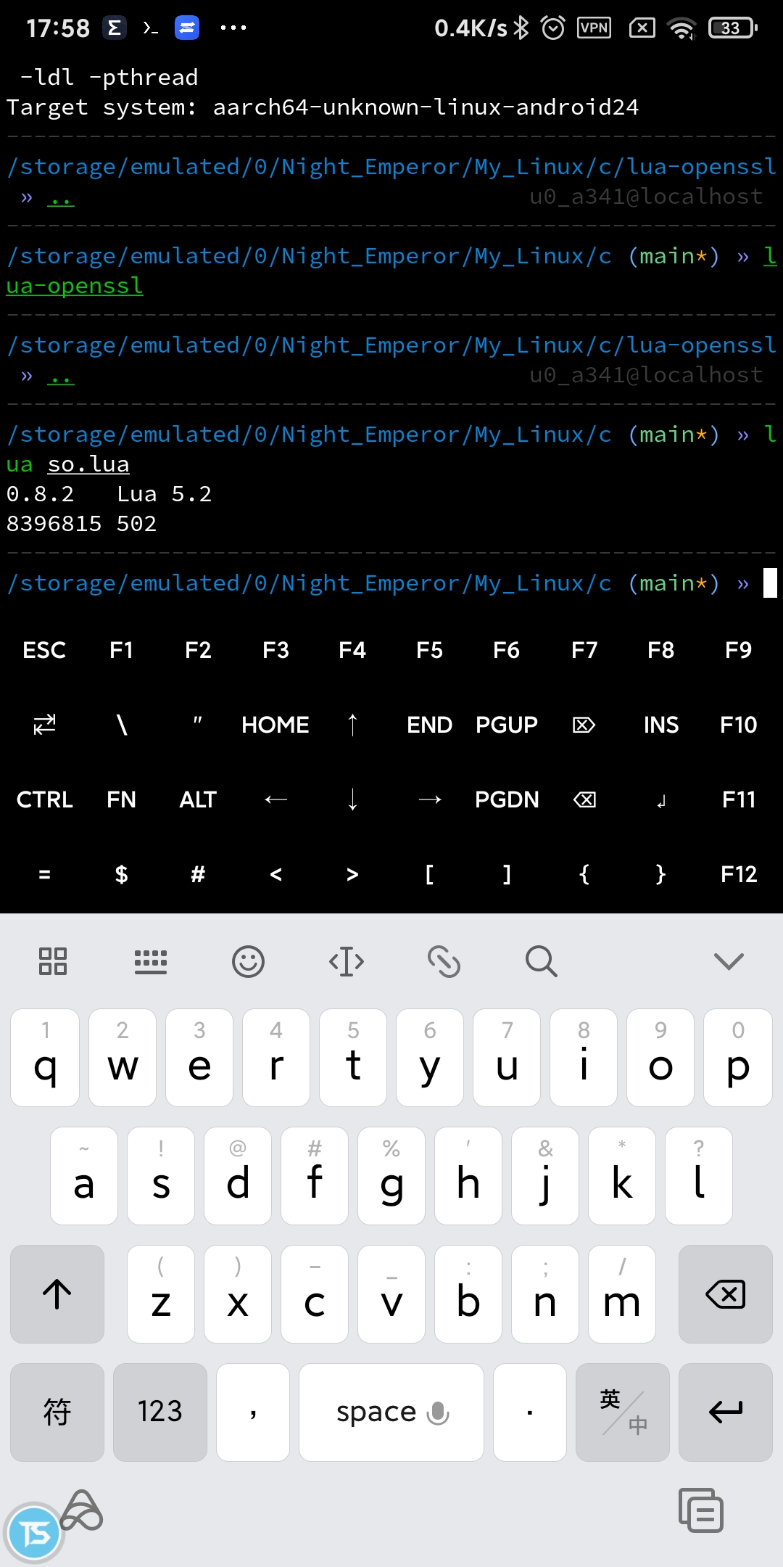Switch to the 123 numeric keyboard
The height and width of the screenshot is (1567, 783).
coord(160,1412)
